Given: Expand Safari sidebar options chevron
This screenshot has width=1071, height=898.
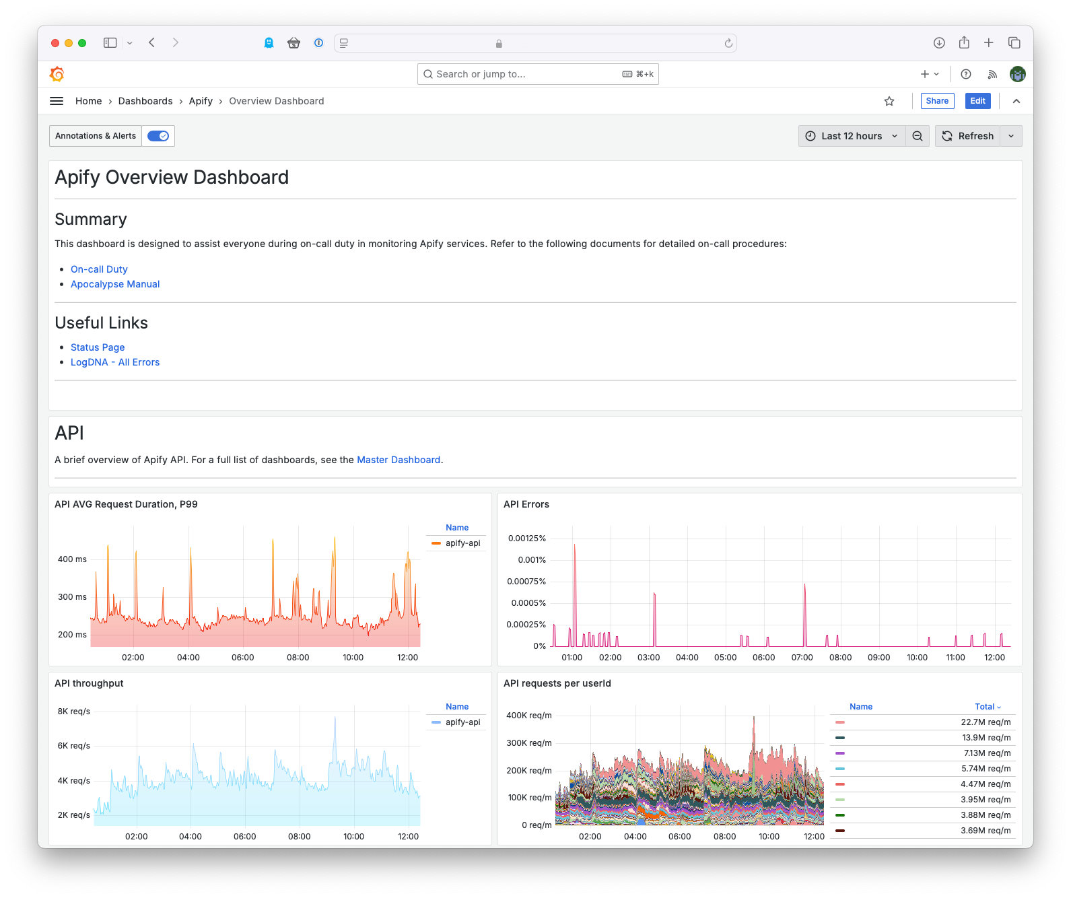Looking at the screenshot, I should point(130,42).
